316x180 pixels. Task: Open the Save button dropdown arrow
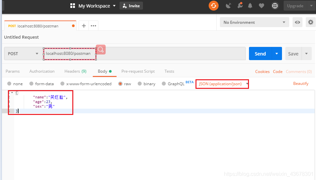click(306, 54)
